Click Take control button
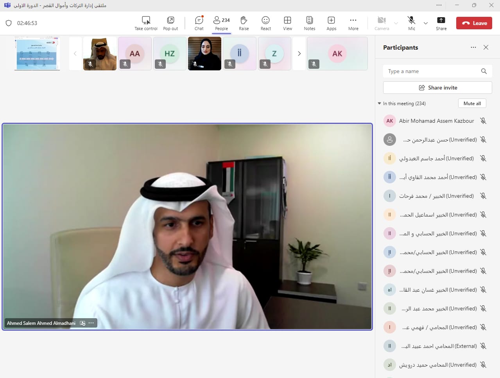Viewport: 500px width, 378px height. 146,23
